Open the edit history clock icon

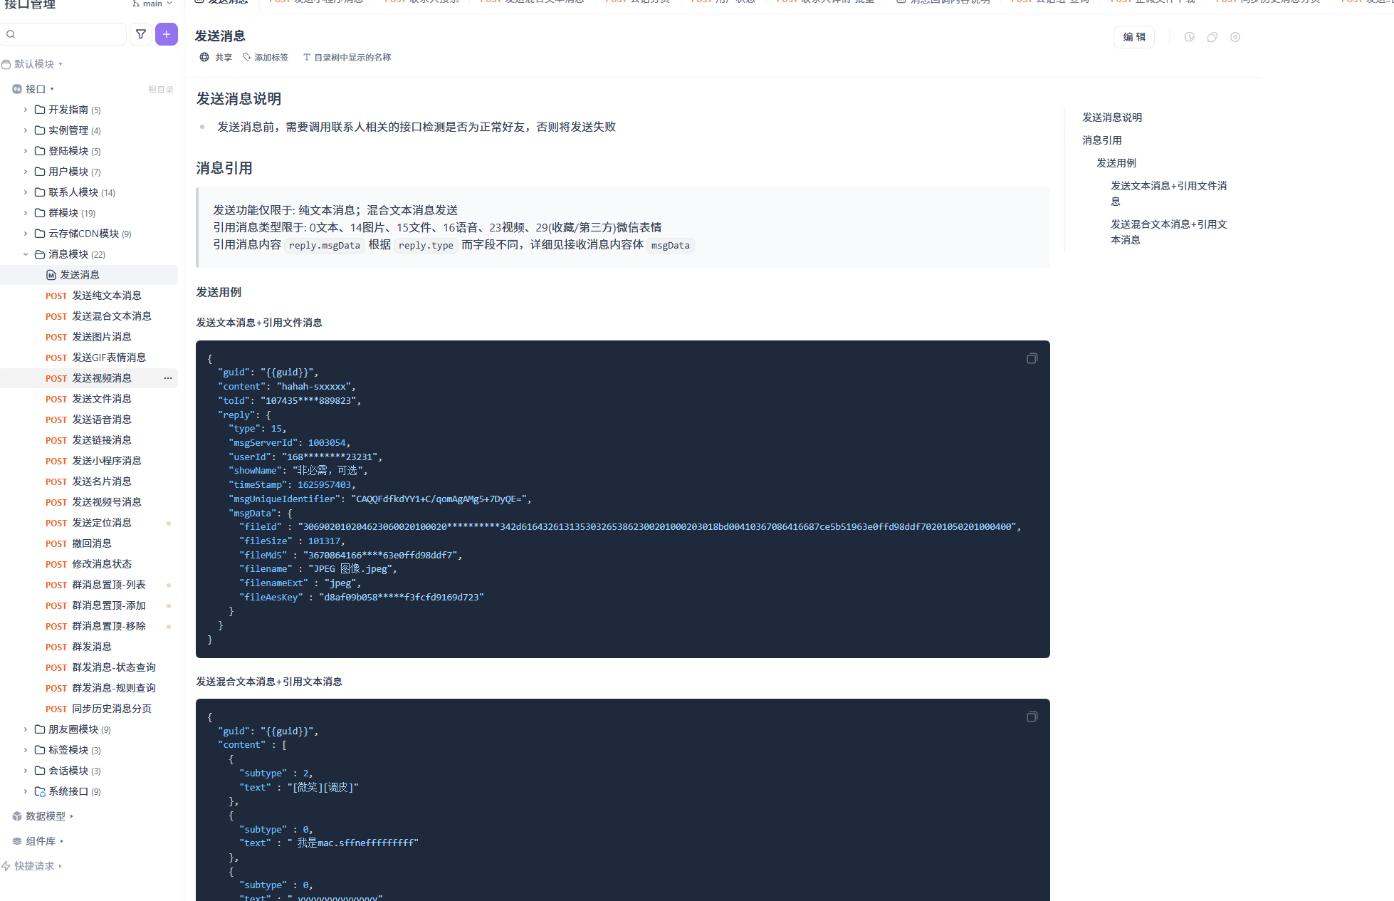coord(1189,37)
